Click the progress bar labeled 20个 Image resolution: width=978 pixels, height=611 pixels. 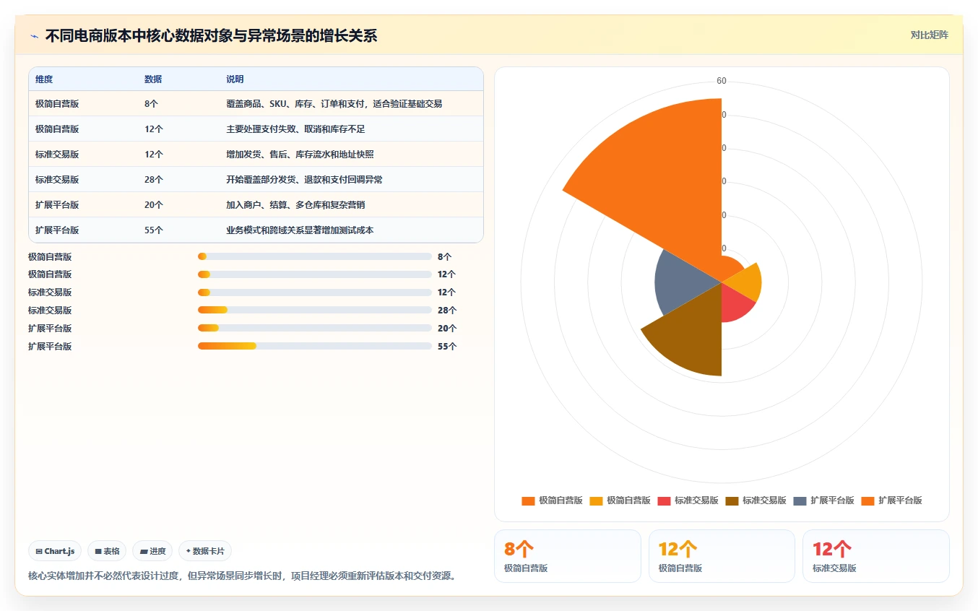pyautogui.click(x=315, y=329)
